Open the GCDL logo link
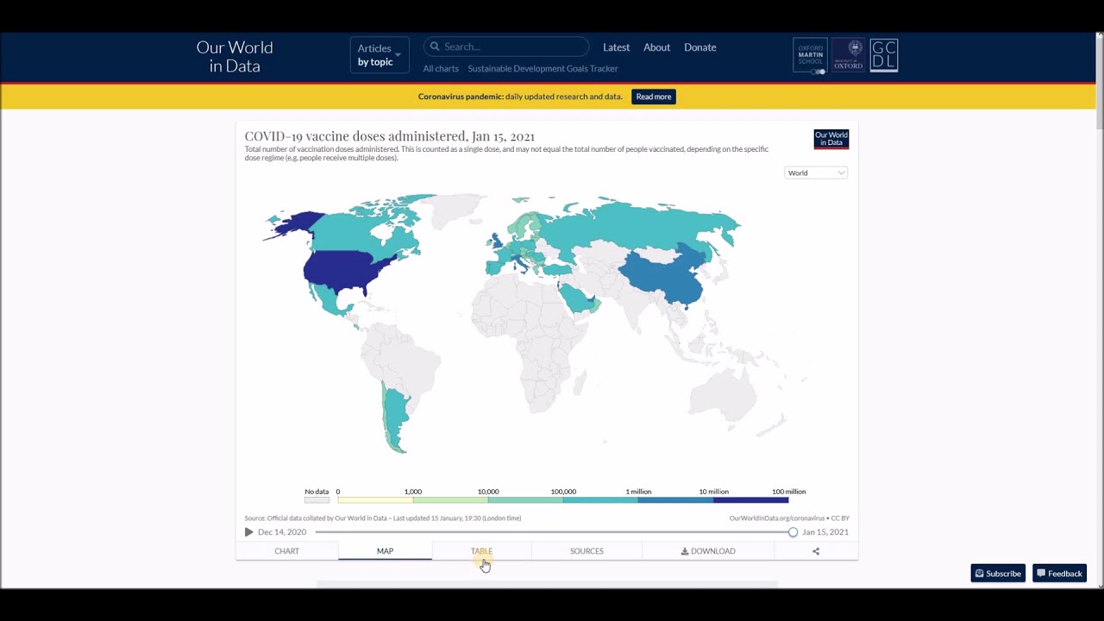Screen dimensions: 1104x621 [x=884, y=55]
